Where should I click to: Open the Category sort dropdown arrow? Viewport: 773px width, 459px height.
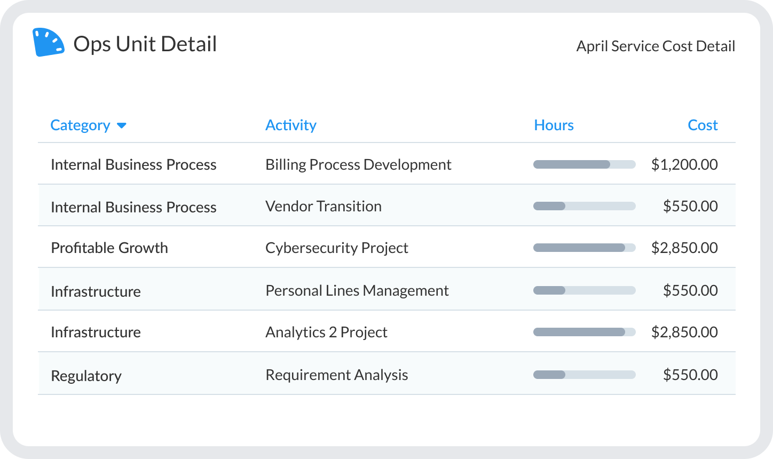tap(122, 125)
